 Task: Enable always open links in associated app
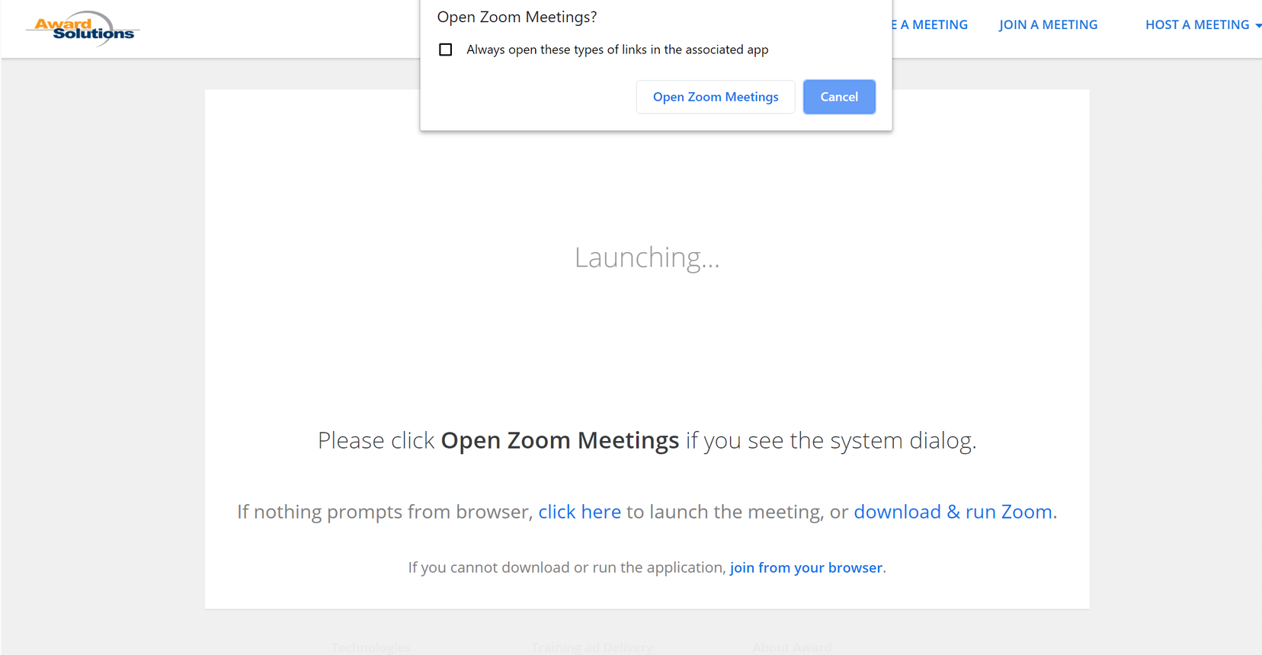[446, 50]
